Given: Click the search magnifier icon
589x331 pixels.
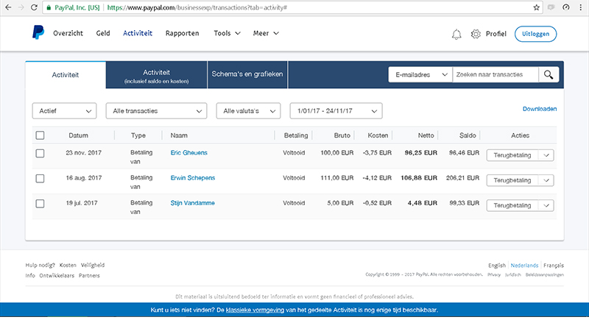Looking at the screenshot, I should click(x=549, y=75).
